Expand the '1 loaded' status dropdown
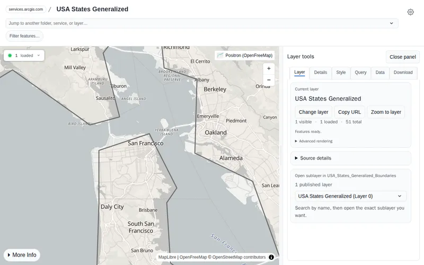The image size is (424, 265). (x=24, y=56)
